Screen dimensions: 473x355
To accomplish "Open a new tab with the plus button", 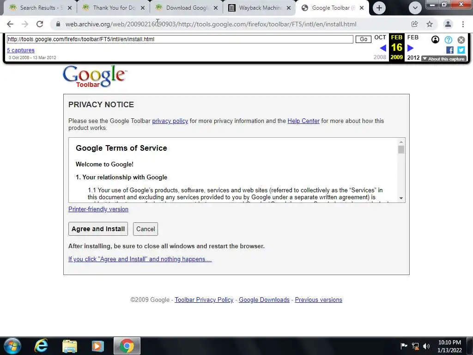I will [379, 8].
